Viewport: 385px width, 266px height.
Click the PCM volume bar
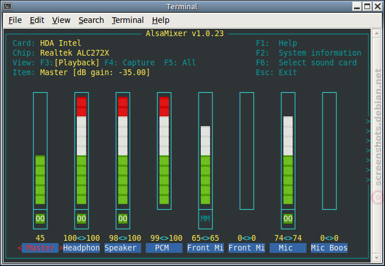pos(164,151)
